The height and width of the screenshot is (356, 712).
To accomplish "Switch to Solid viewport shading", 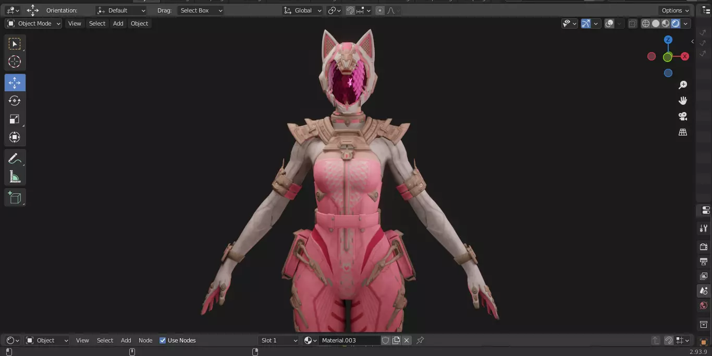I will point(656,23).
